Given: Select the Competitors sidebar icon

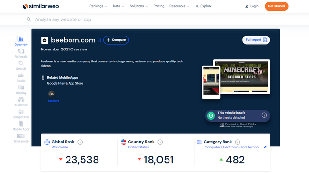Looking at the screenshot, I should [21, 112].
